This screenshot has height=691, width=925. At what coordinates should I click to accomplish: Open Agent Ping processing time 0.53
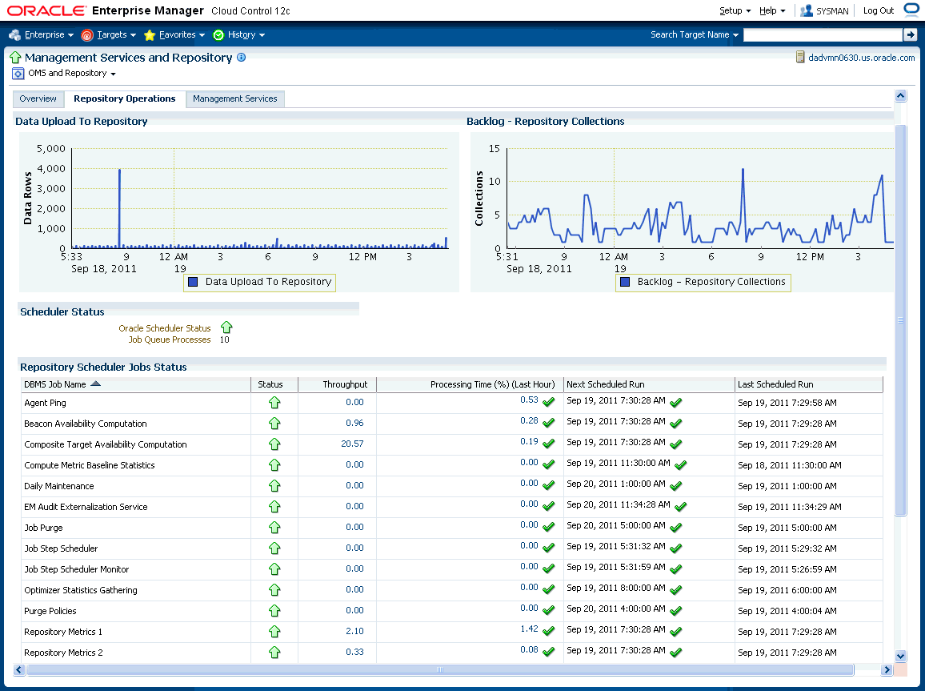coord(529,400)
